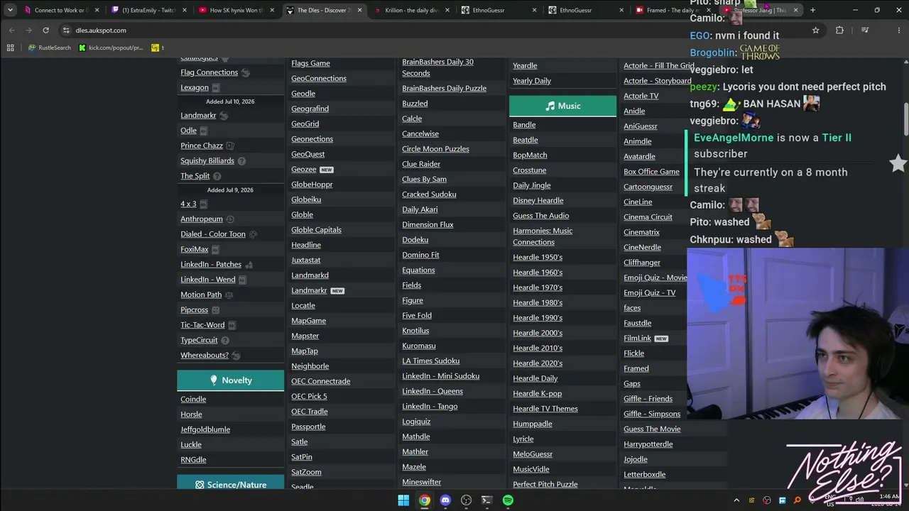Click the globe icon next to the first-column Landmarkr
Screen dimensions: 909x511
(224, 116)
